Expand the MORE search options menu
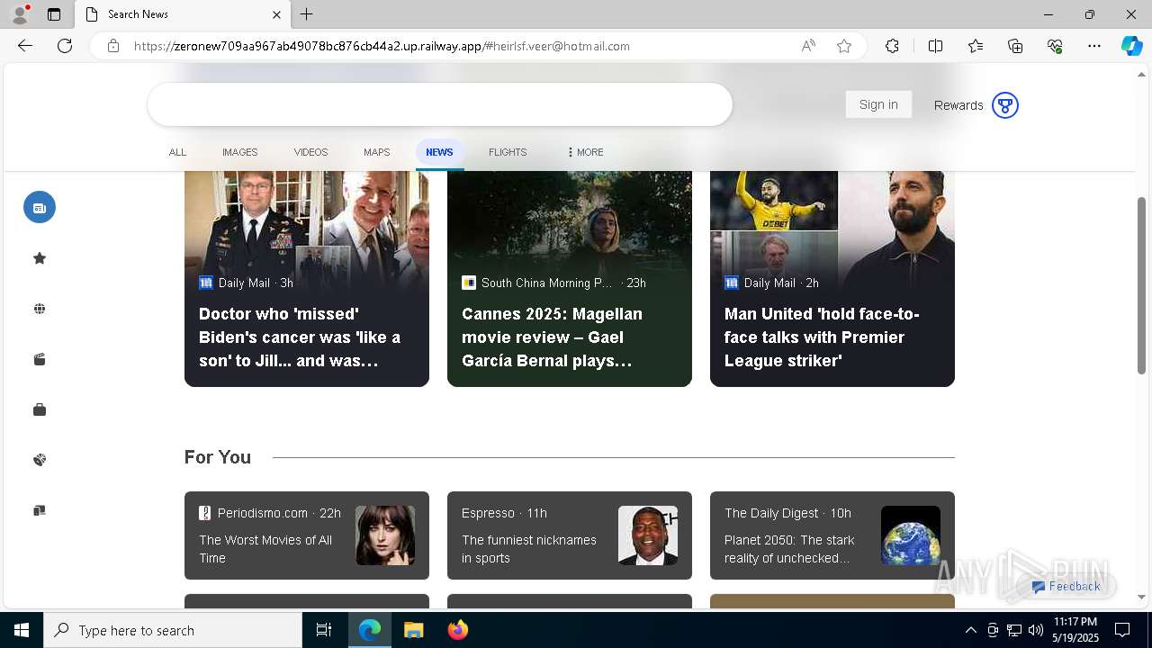1152x648 pixels. tap(586, 152)
